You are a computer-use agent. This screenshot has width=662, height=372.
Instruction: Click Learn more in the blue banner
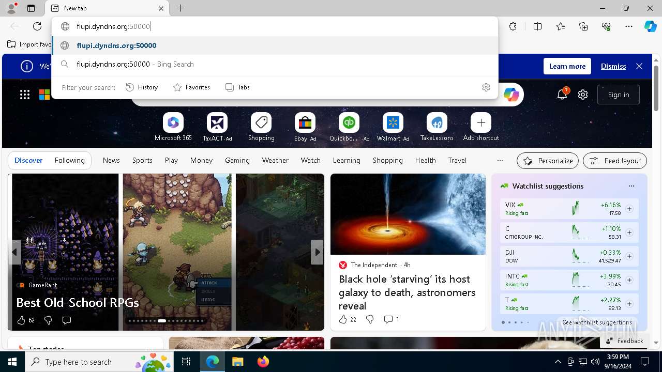[x=567, y=66]
